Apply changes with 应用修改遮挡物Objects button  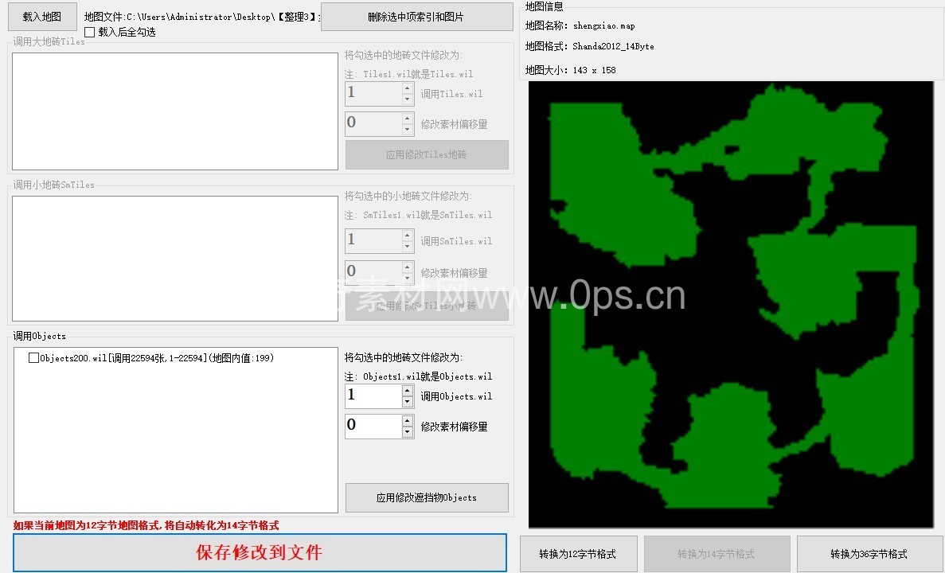coord(426,497)
